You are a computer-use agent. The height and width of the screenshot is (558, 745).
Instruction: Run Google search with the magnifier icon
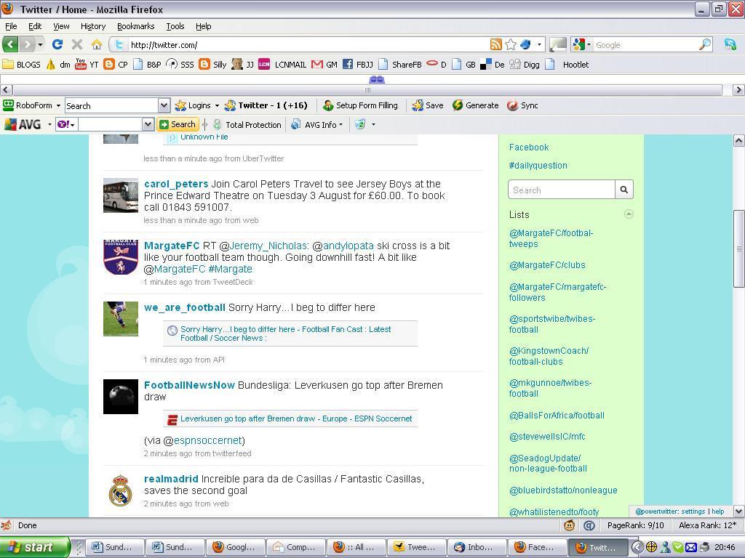705,44
